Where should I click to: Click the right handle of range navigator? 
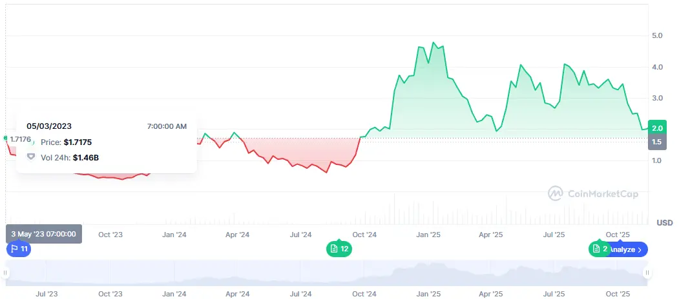tap(647, 273)
